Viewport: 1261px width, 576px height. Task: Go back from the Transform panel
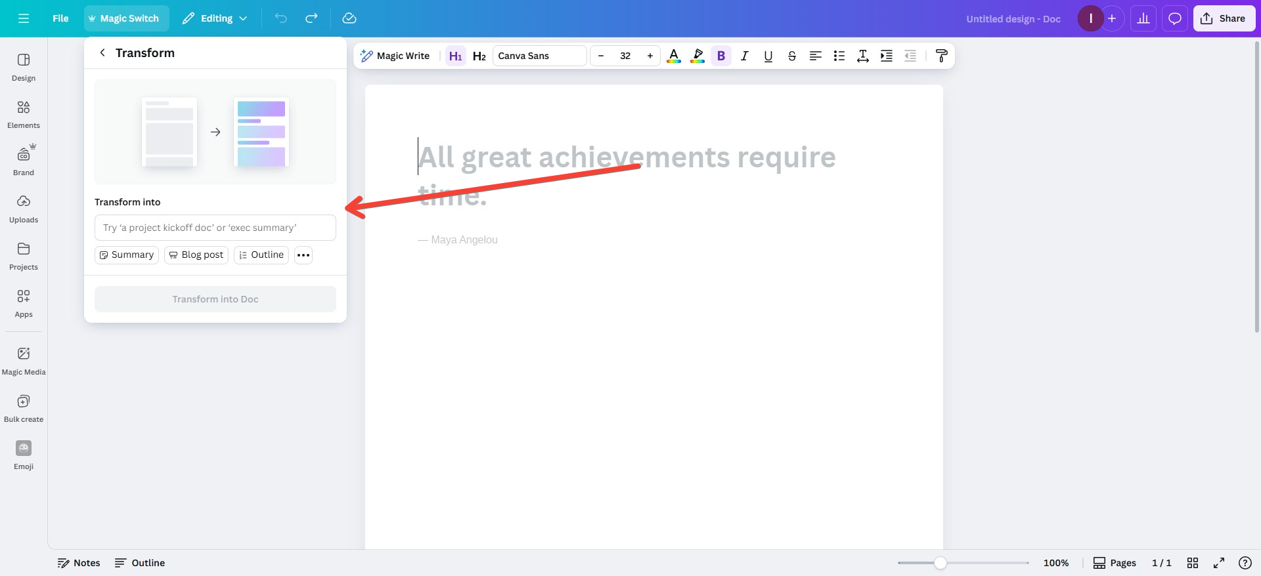[x=102, y=52]
